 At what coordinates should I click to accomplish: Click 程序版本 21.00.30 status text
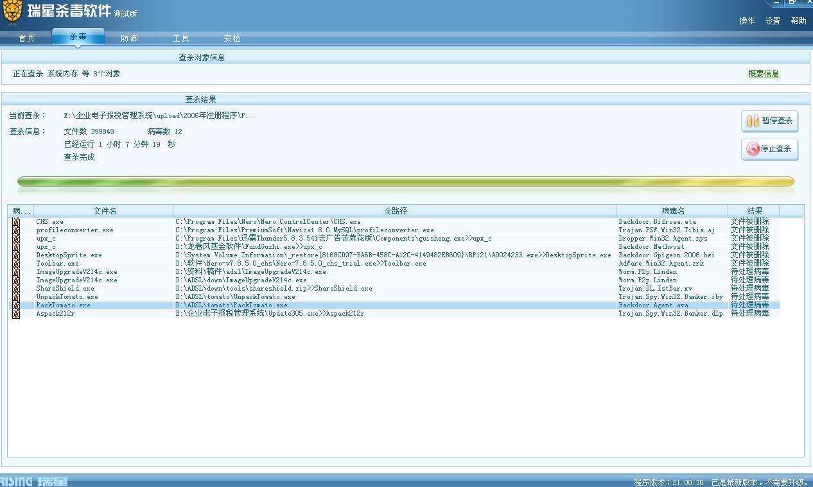[669, 483]
